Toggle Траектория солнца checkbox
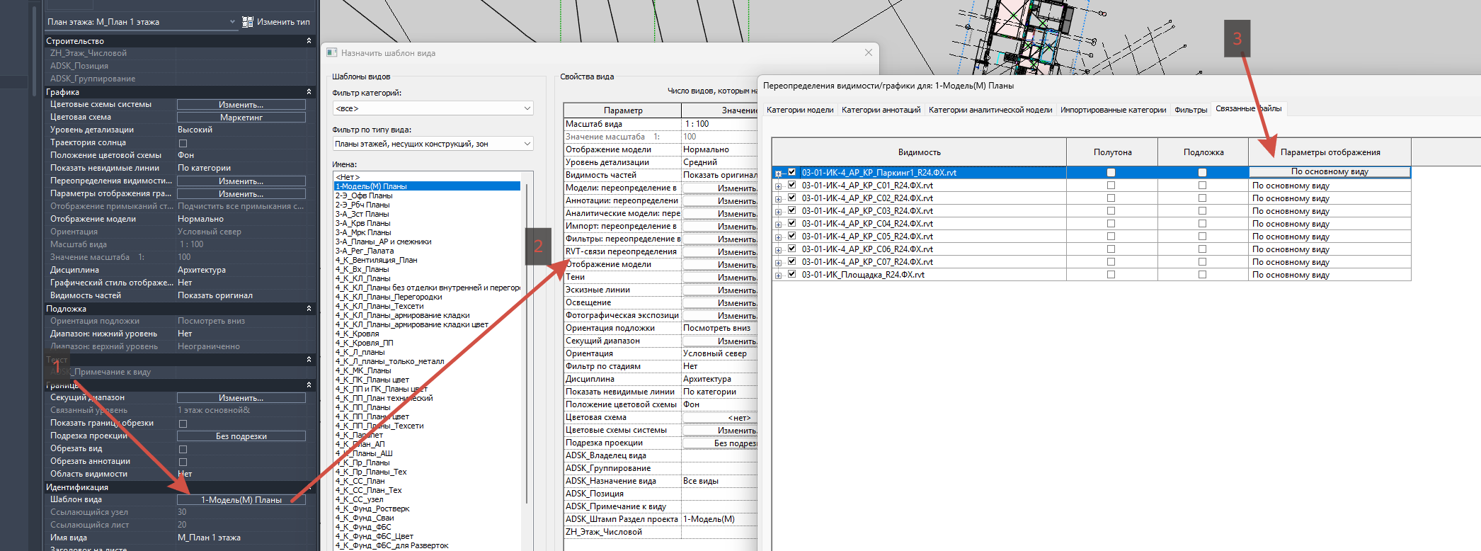The height and width of the screenshot is (551, 1481). pyautogui.click(x=183, y=143)
